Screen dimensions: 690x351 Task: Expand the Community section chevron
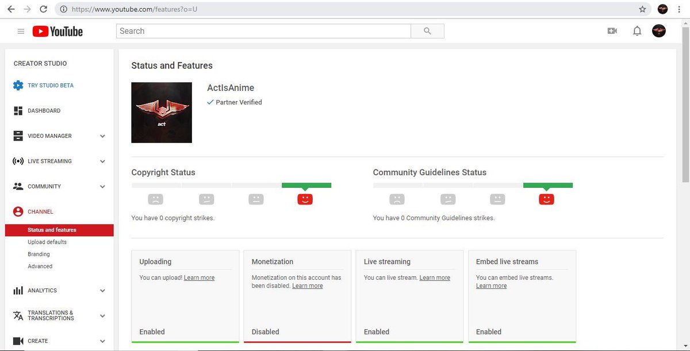point(102,187)
